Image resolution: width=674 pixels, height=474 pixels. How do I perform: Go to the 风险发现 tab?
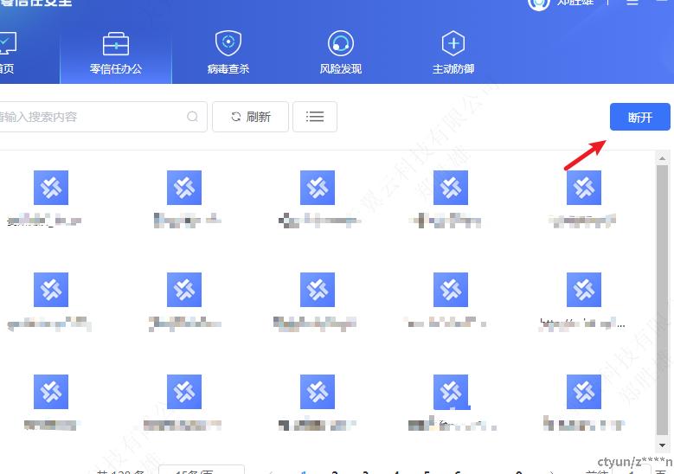(340, 54)
